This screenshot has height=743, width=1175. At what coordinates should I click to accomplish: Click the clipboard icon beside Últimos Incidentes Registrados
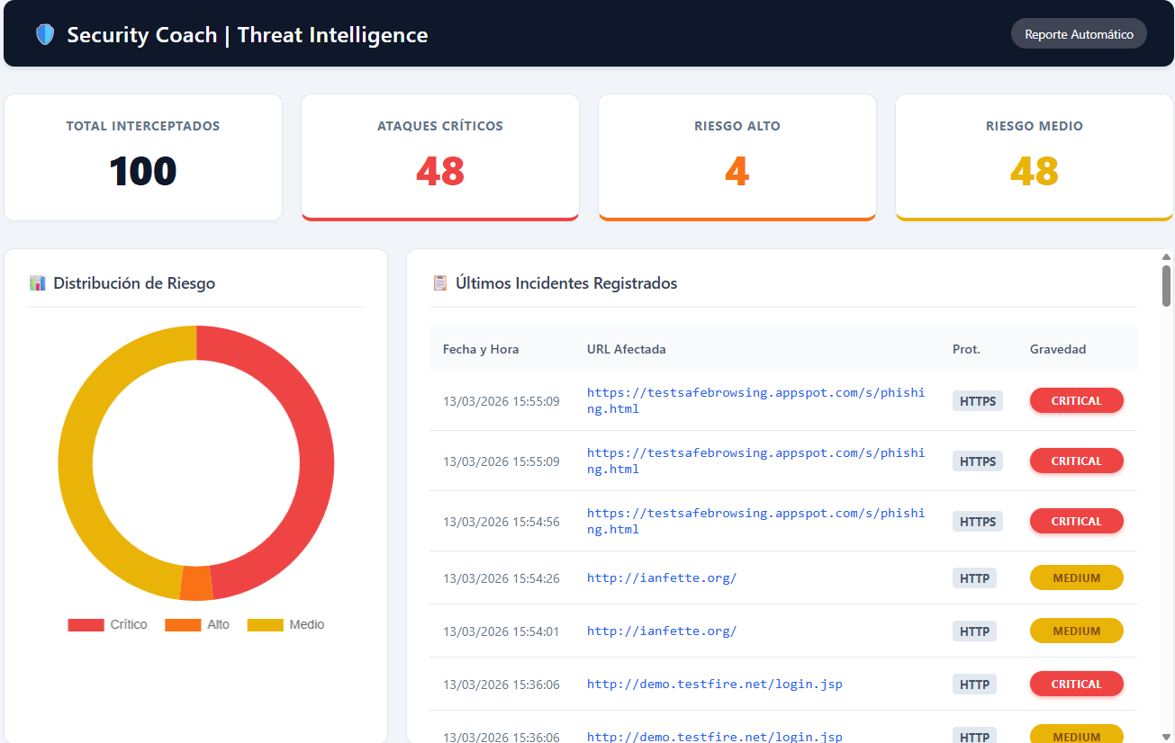point(439,283)
